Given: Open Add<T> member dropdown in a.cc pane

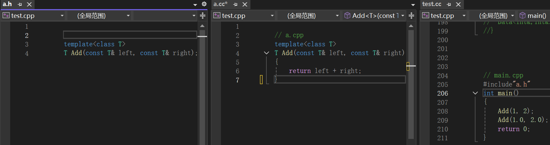Looking at the screenshot, I should (x=374, y=16).
